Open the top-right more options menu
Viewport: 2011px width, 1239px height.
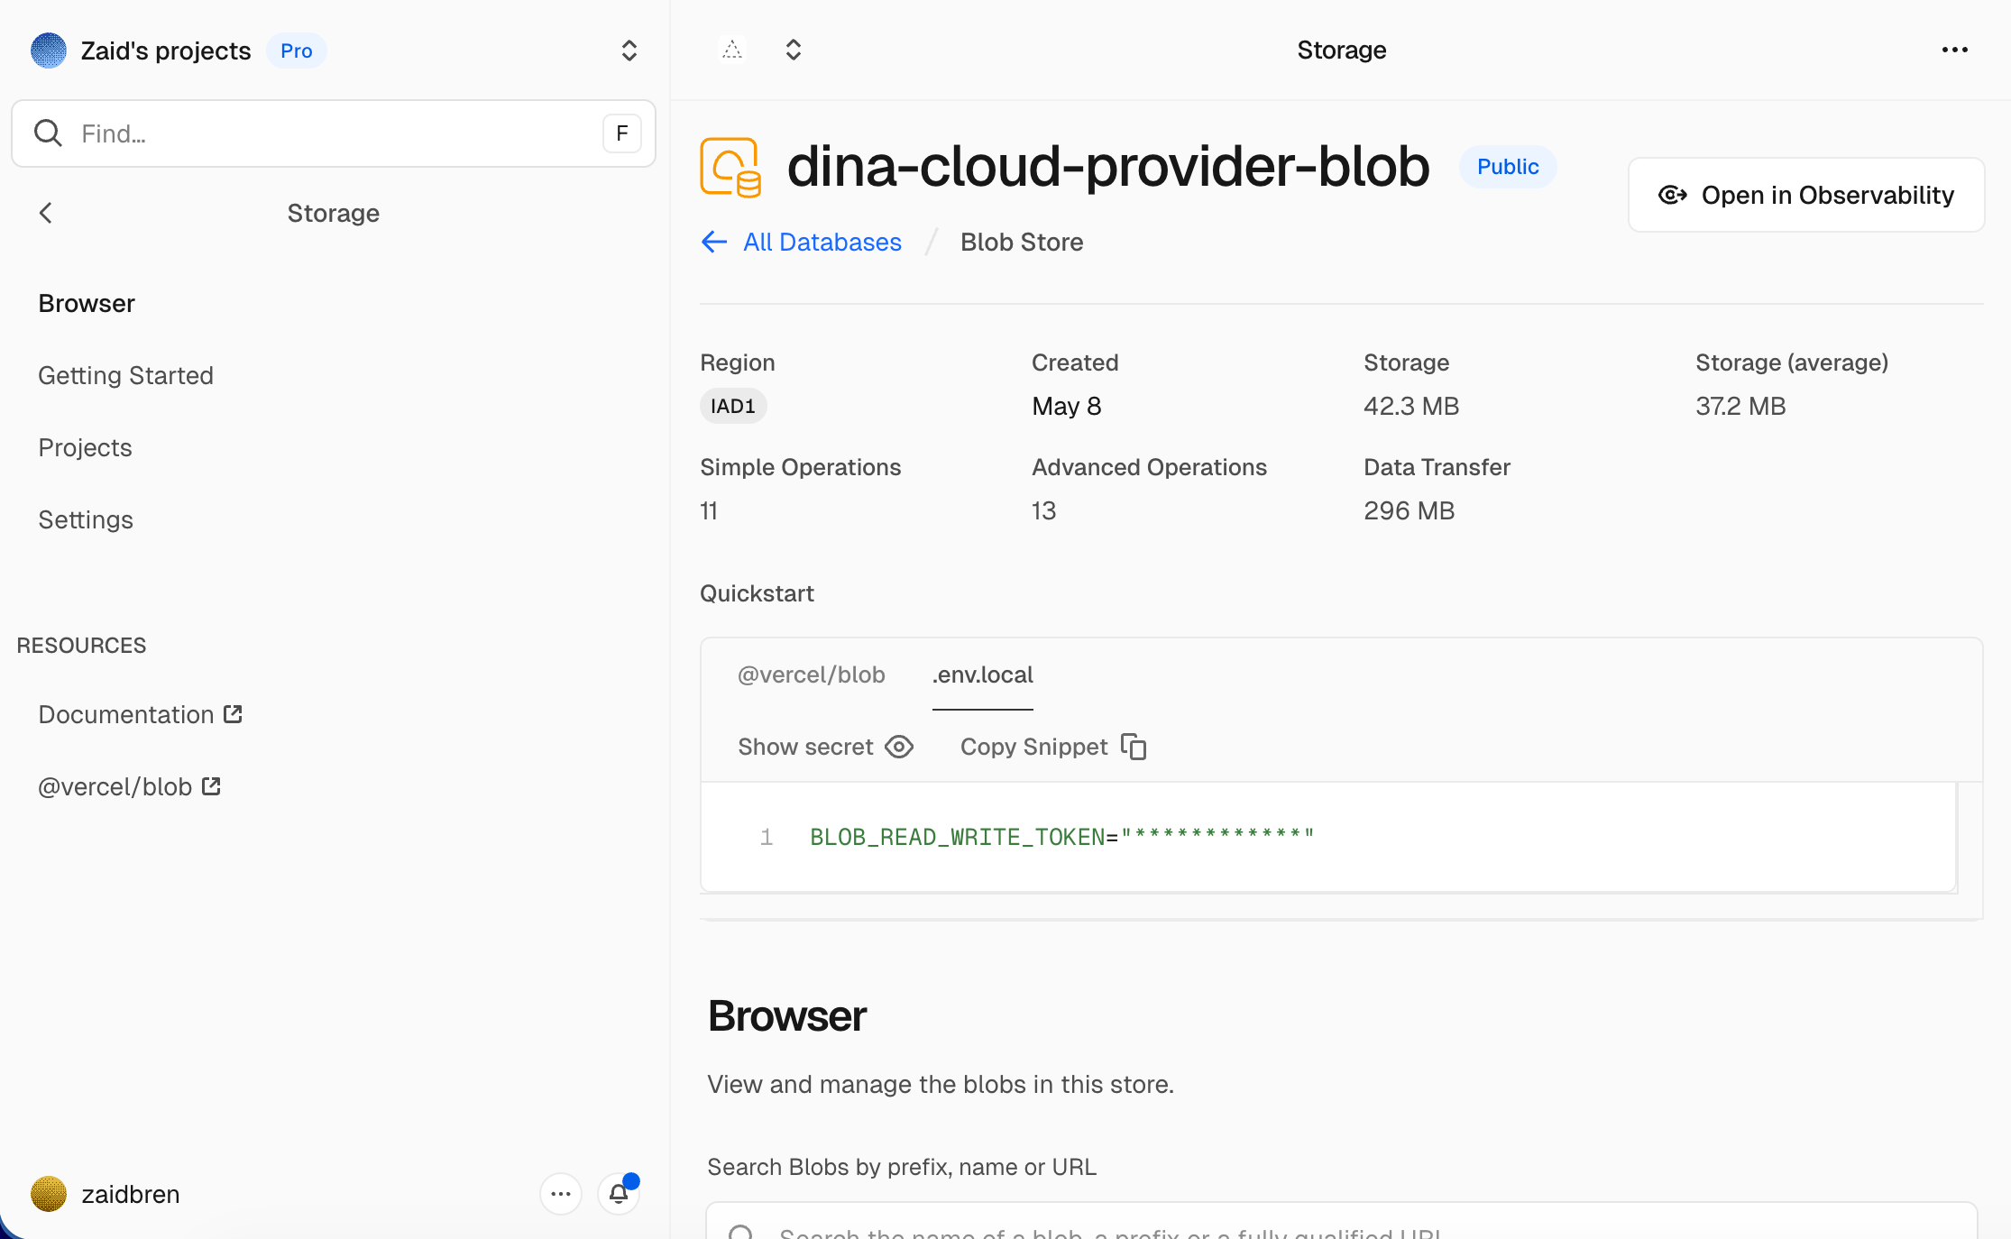tap(1955, 50)
